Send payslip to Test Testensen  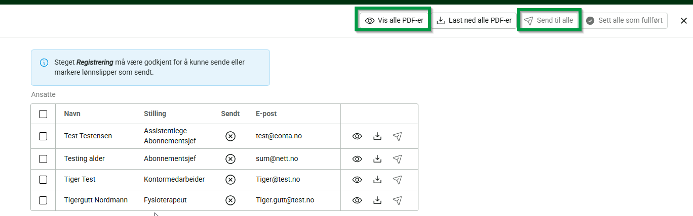point(398,136)
